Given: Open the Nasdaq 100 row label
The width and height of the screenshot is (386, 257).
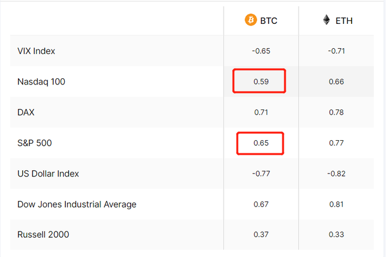Looking at the screenshot, I should click(x=41, y=82).
